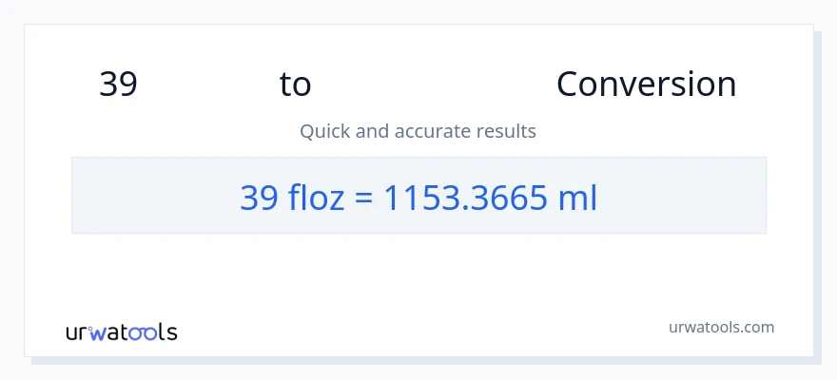Image resolution: width=837 pixels, height=380 pixels.
Task: Click the word "to" in the heading
Action: coord(295,85)
